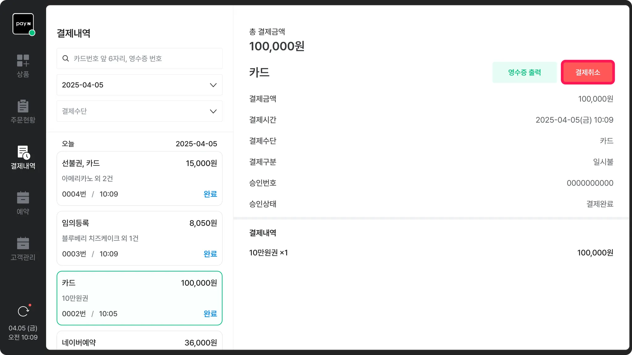Select the 결제내역 receipt icon
Image resolution: width=632 pixels, height=355 pixels.
tap(23, 152)
